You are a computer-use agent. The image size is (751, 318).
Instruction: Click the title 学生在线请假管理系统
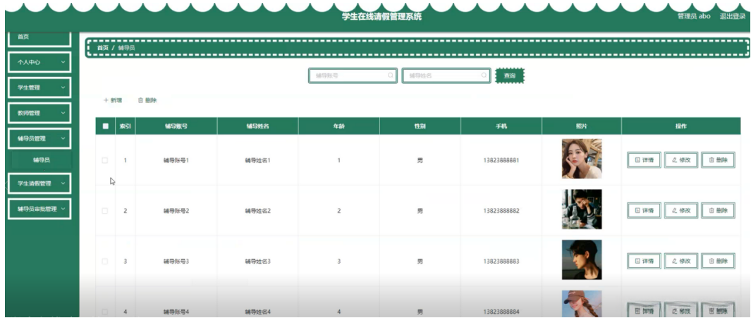point(381,16)
